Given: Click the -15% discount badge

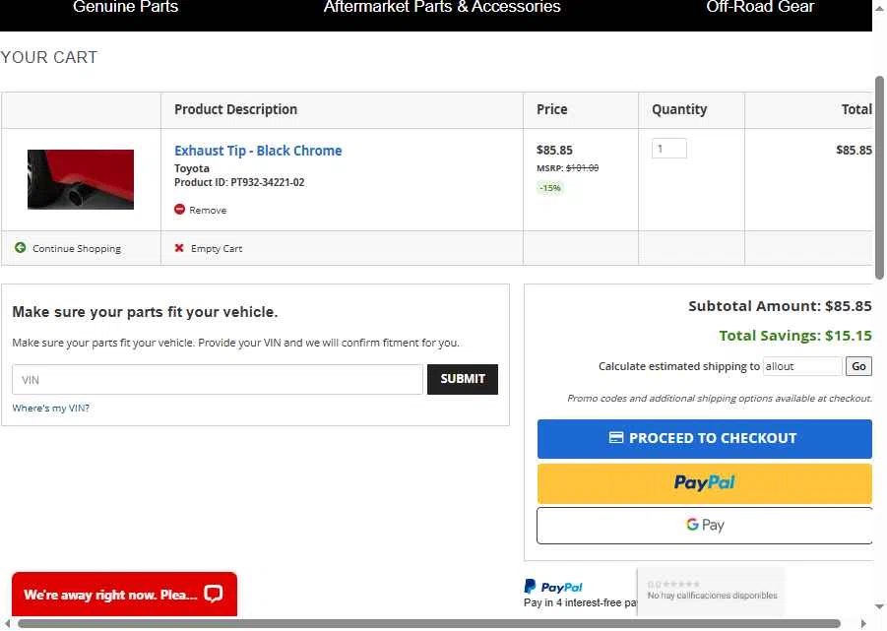Looking at the screenshot, I should 550,188.
